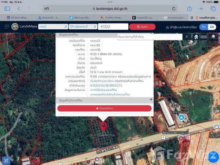Click the home icon on the map toolbar
The height and width of the screenshot is (165, 220).
[x=196, y=37]
